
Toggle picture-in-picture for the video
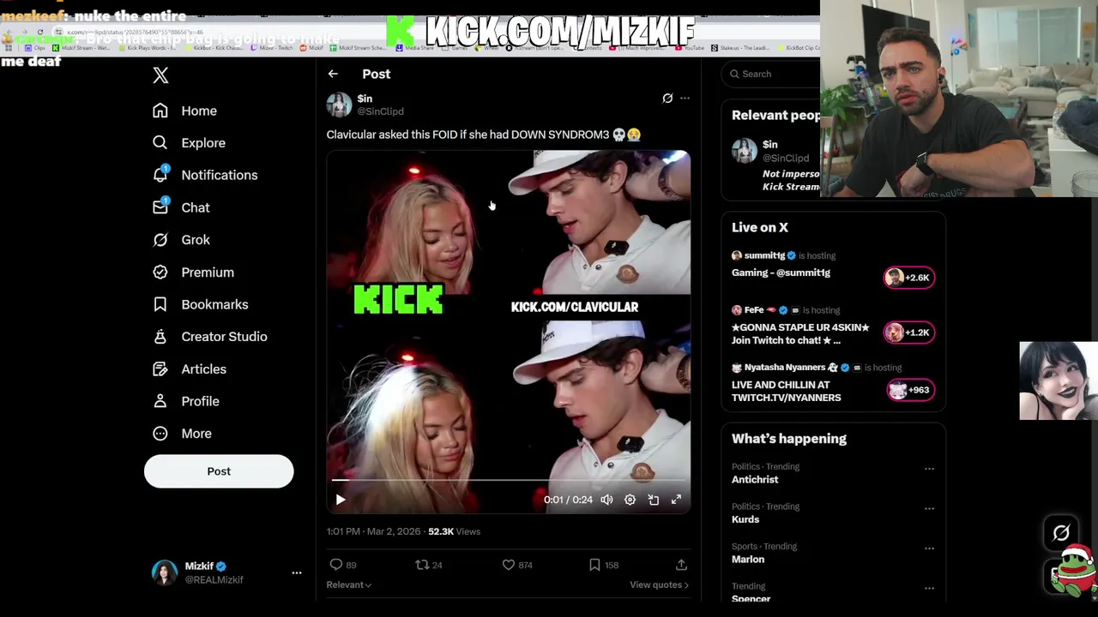(x=653, y=500)
